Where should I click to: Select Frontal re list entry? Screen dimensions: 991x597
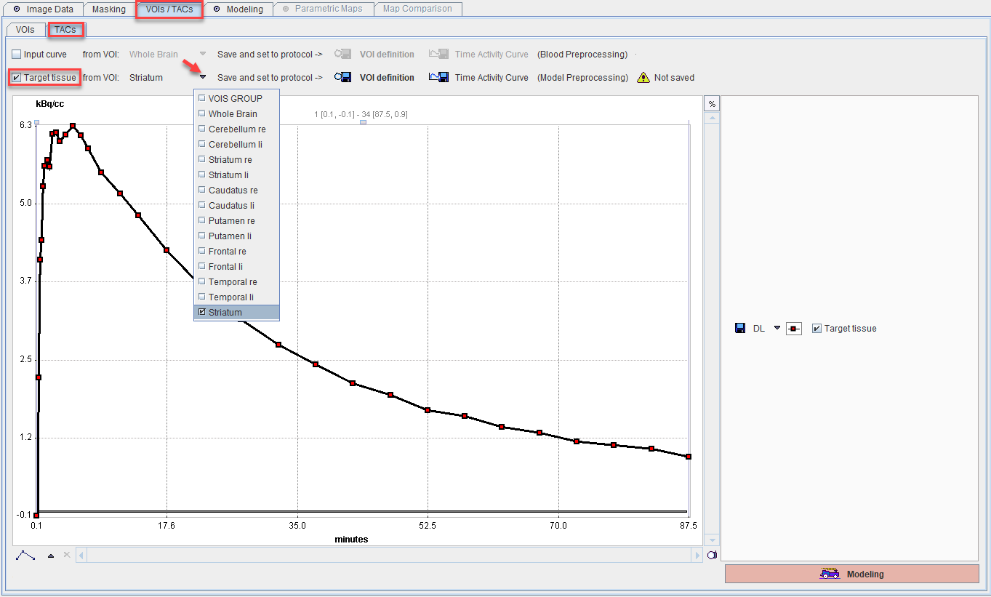pos(236,251)
